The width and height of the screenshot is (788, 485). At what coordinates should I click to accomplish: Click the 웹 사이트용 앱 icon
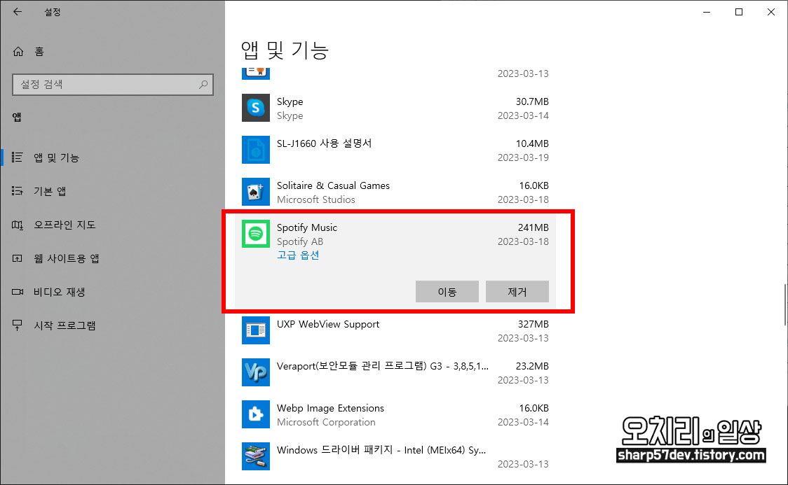pos(17,258)
